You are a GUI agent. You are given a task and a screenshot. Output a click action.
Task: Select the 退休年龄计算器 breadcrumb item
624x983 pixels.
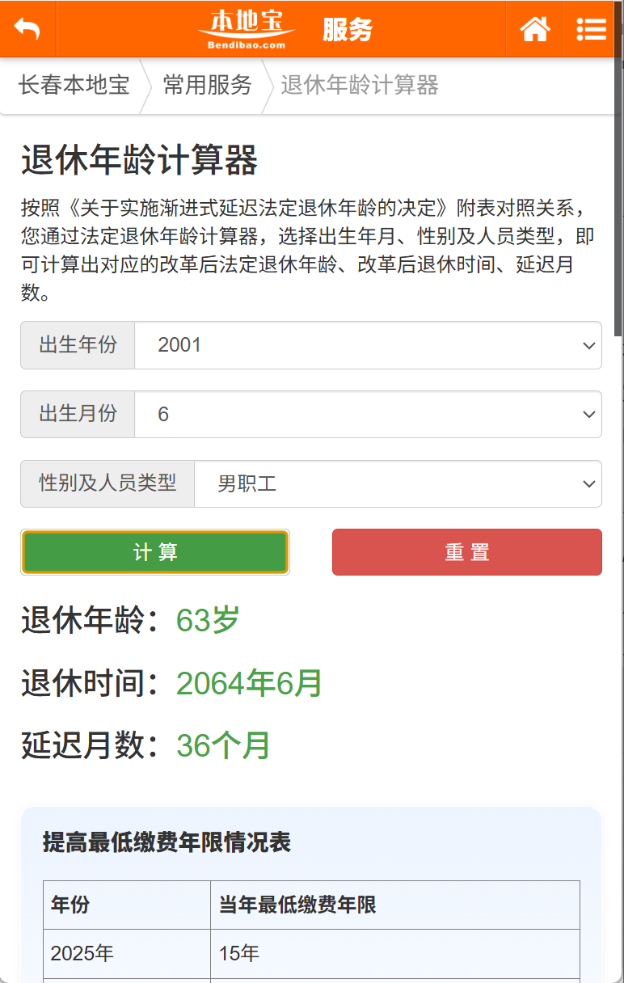(x=358, y=85)
